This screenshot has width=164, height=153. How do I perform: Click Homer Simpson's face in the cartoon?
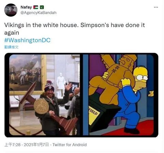(141, 78)
